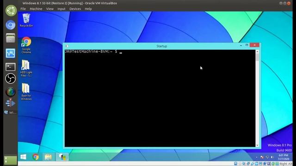This screenshot has height=166, width=296.
Task: Open System Monitor from the dock
Action: point(10,53)
